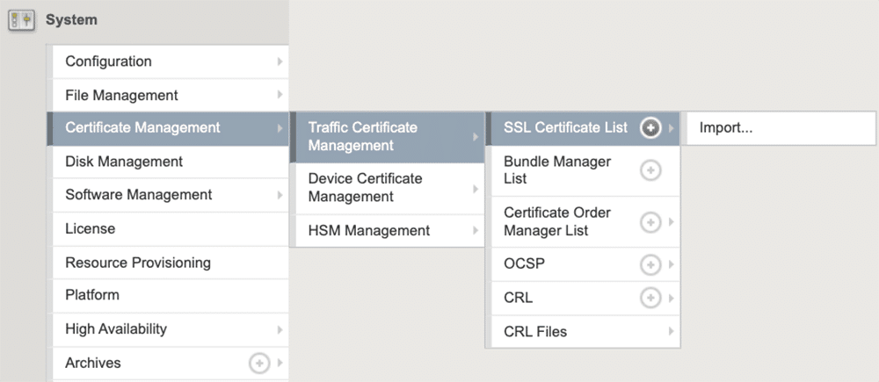Click Traffic Certificate Management item
The width and height of the screenshot is (879, 382).
pos(362,136)
